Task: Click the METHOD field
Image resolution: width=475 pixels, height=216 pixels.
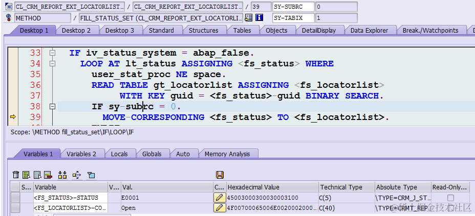Action: tap(42, 18)
